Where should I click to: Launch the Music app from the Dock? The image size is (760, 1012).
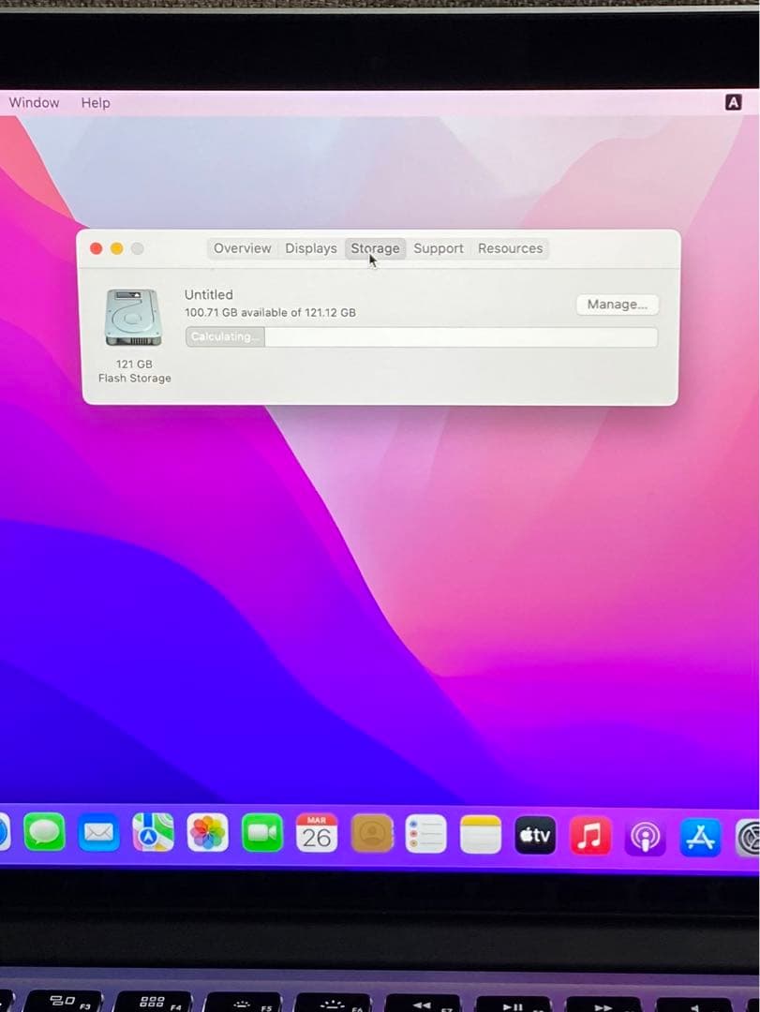[589, 833]
